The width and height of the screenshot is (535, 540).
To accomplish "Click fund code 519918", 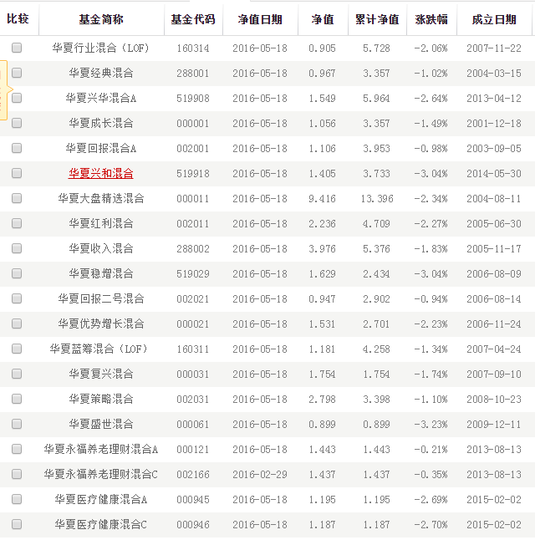I will coord(193,174).
